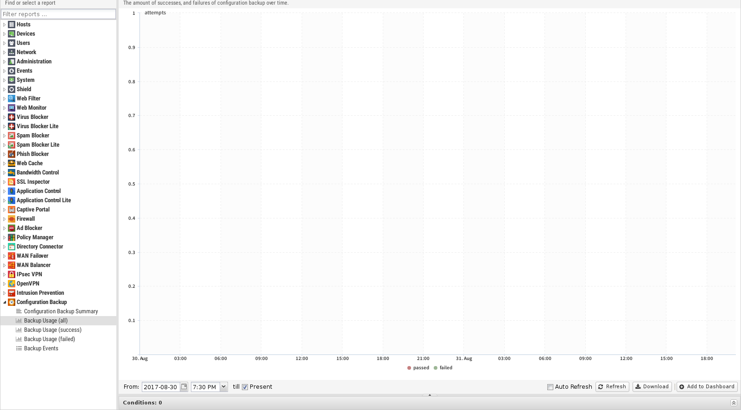This screenshot has height=410, width=741.
Task: Expand the WAN Failover tree node
Action: click(x=5, y=256)
